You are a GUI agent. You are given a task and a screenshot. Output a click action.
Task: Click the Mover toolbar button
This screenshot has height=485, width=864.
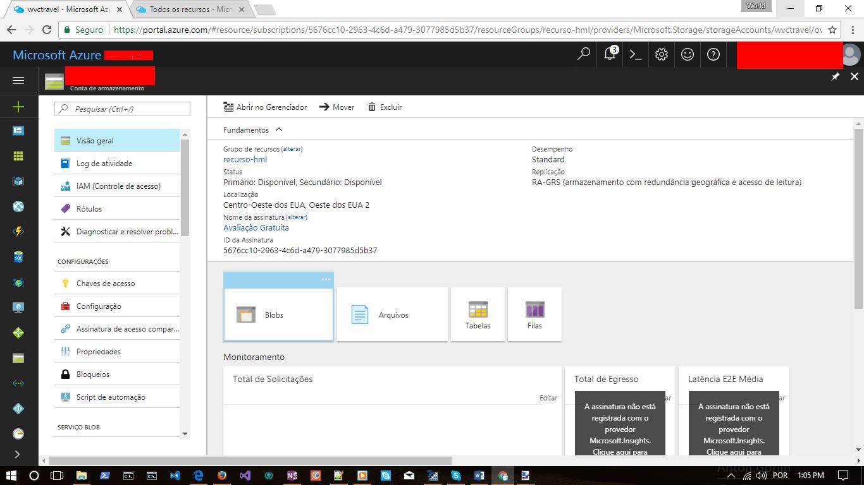pos(336,107)
